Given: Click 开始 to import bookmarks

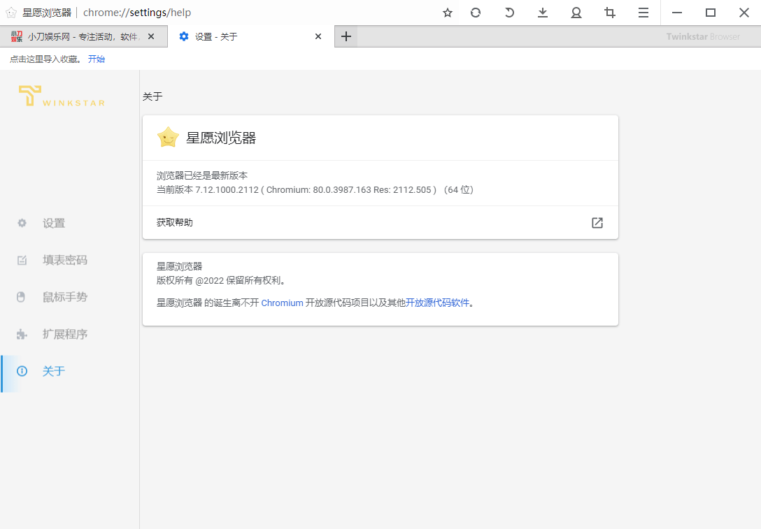Looking at the screenshot, I should click(97, 59).
